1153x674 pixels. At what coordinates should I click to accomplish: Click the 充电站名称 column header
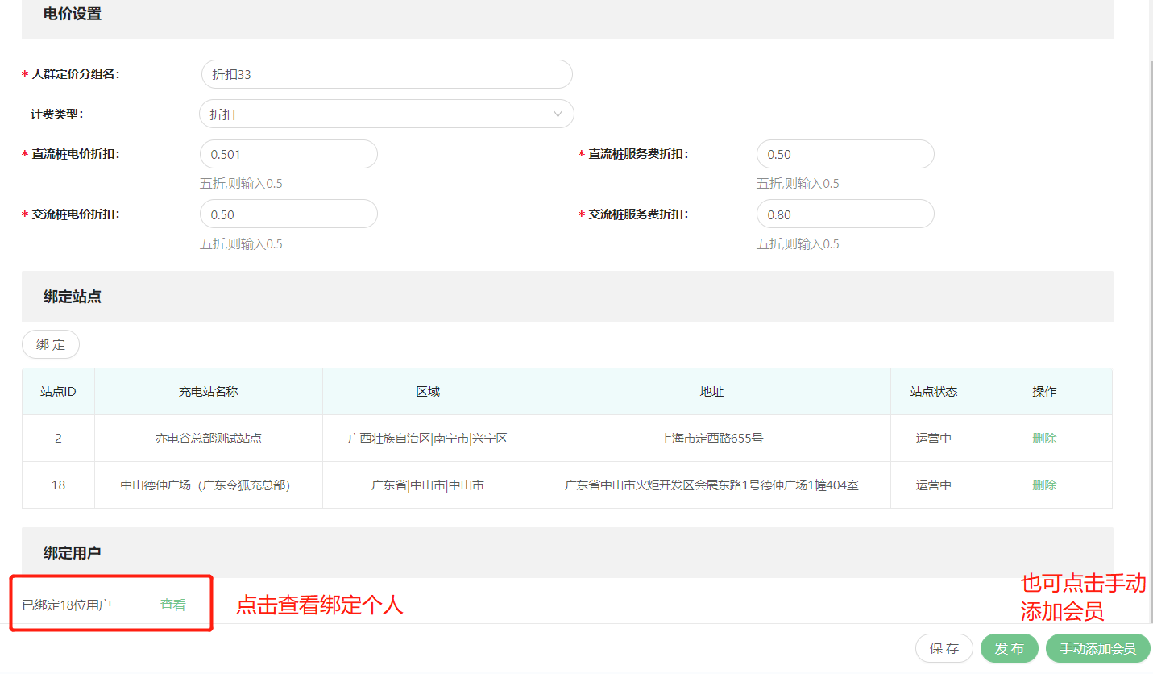[208, 392]
